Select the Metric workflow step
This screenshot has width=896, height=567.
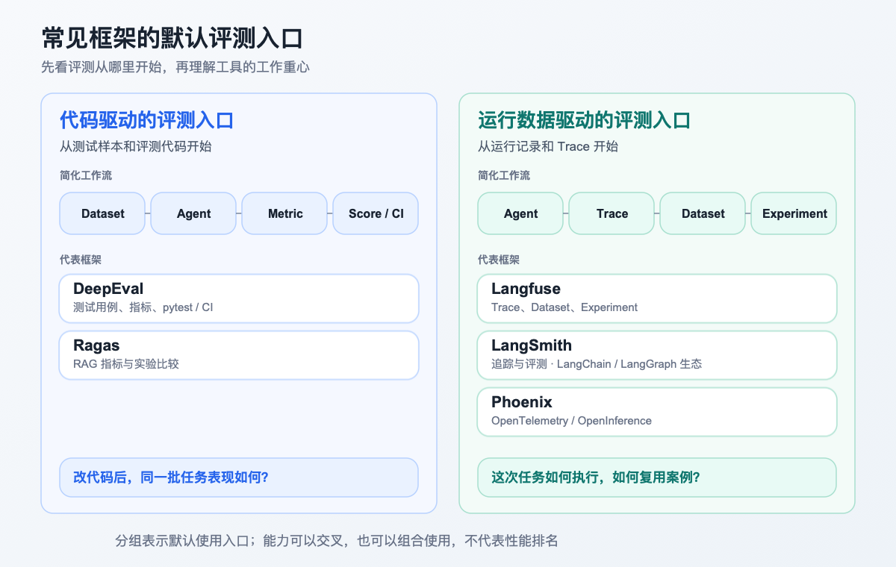284,213
